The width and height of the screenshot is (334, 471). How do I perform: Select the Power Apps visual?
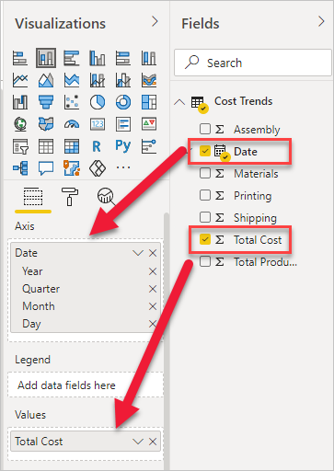tap(98, 168)
